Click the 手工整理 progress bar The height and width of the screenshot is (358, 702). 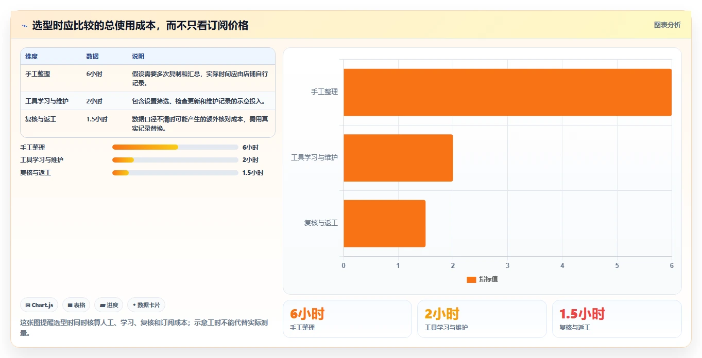point(175,147)
